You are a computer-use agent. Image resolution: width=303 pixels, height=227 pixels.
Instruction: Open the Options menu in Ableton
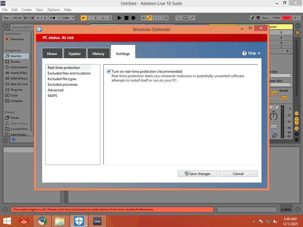(x=54, y=10)
